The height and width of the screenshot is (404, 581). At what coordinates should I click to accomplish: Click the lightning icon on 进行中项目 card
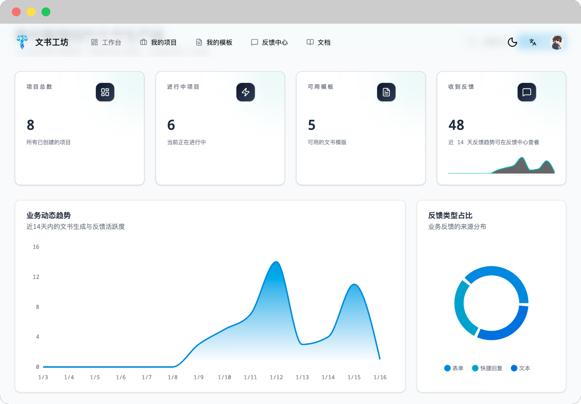246,92
